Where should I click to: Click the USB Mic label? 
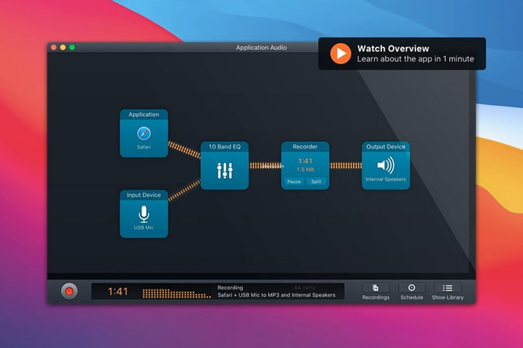pyautogui.click(x=144, y=227)
